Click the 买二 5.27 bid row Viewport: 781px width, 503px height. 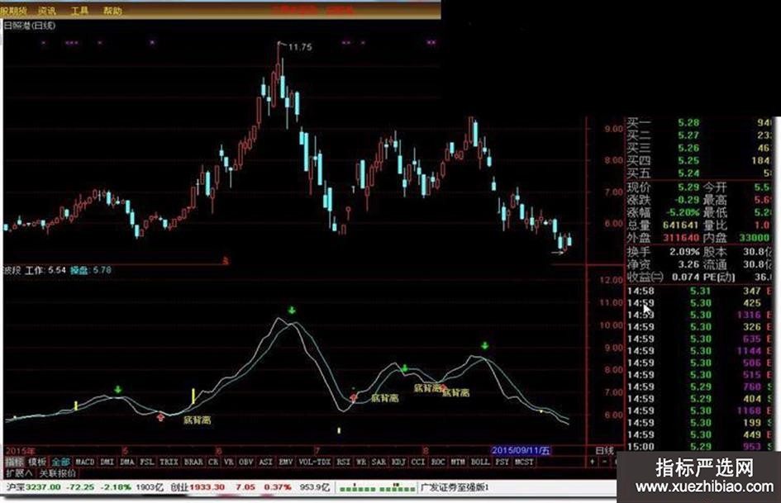(700, 135)
